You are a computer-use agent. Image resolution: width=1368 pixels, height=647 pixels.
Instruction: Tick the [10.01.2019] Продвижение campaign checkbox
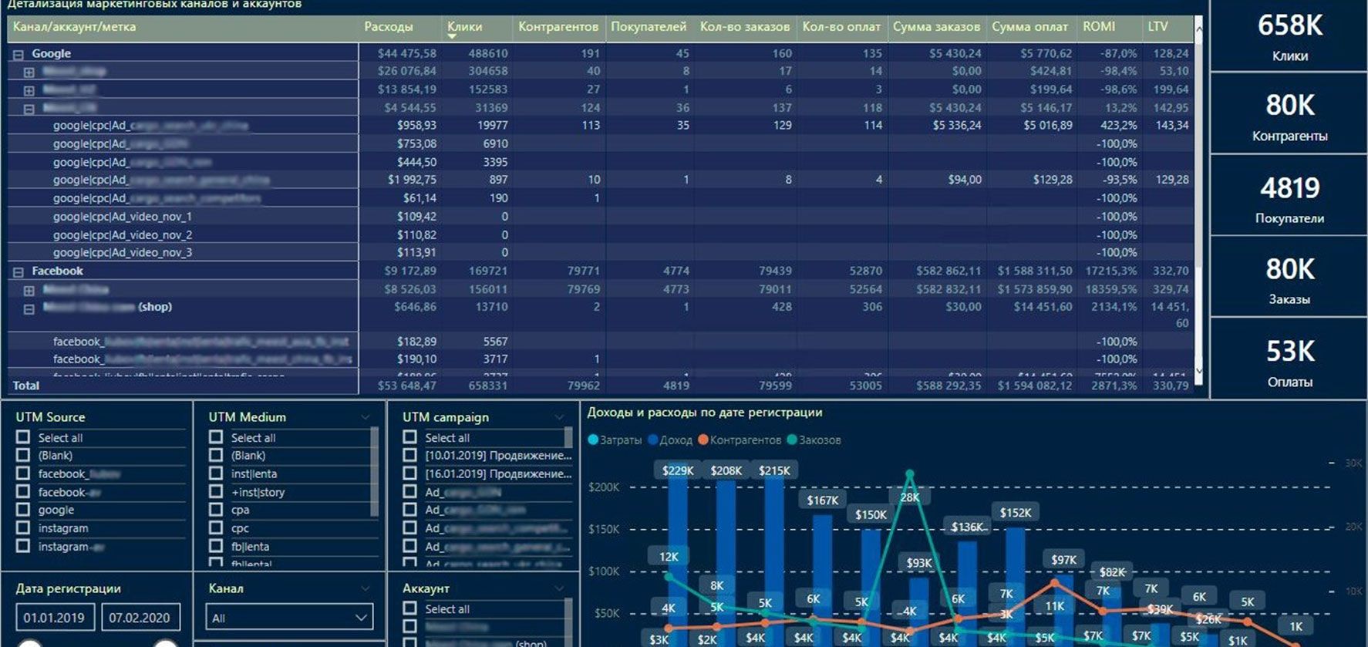[x=409, y=455]
